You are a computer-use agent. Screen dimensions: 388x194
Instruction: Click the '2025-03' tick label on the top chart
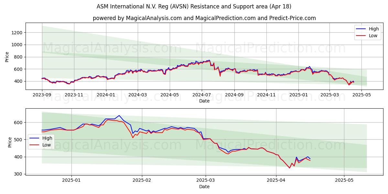point(329,94)
